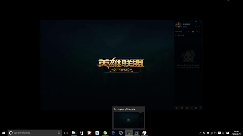Open the Action Center notifications icon
Image resolution: width=243 pixels, height=136 pixels.
[x=219, y=133]
